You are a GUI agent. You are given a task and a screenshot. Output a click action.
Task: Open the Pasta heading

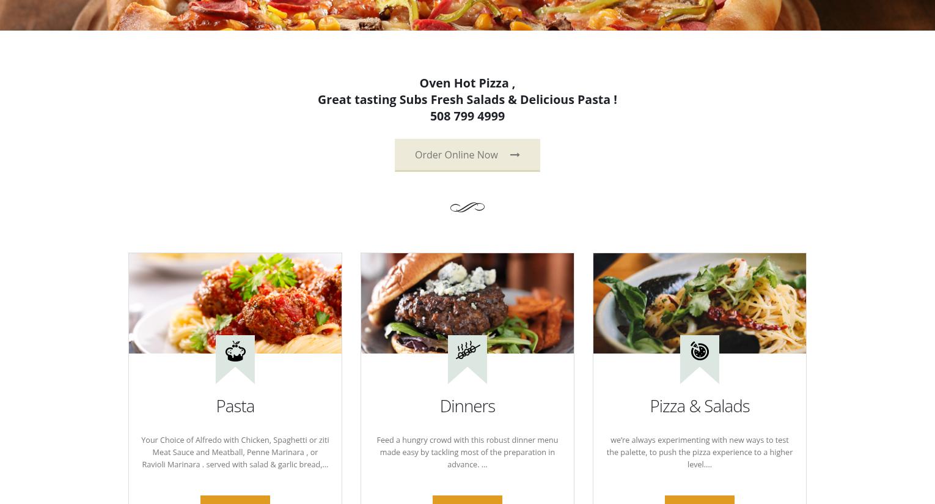pos(235,406)
